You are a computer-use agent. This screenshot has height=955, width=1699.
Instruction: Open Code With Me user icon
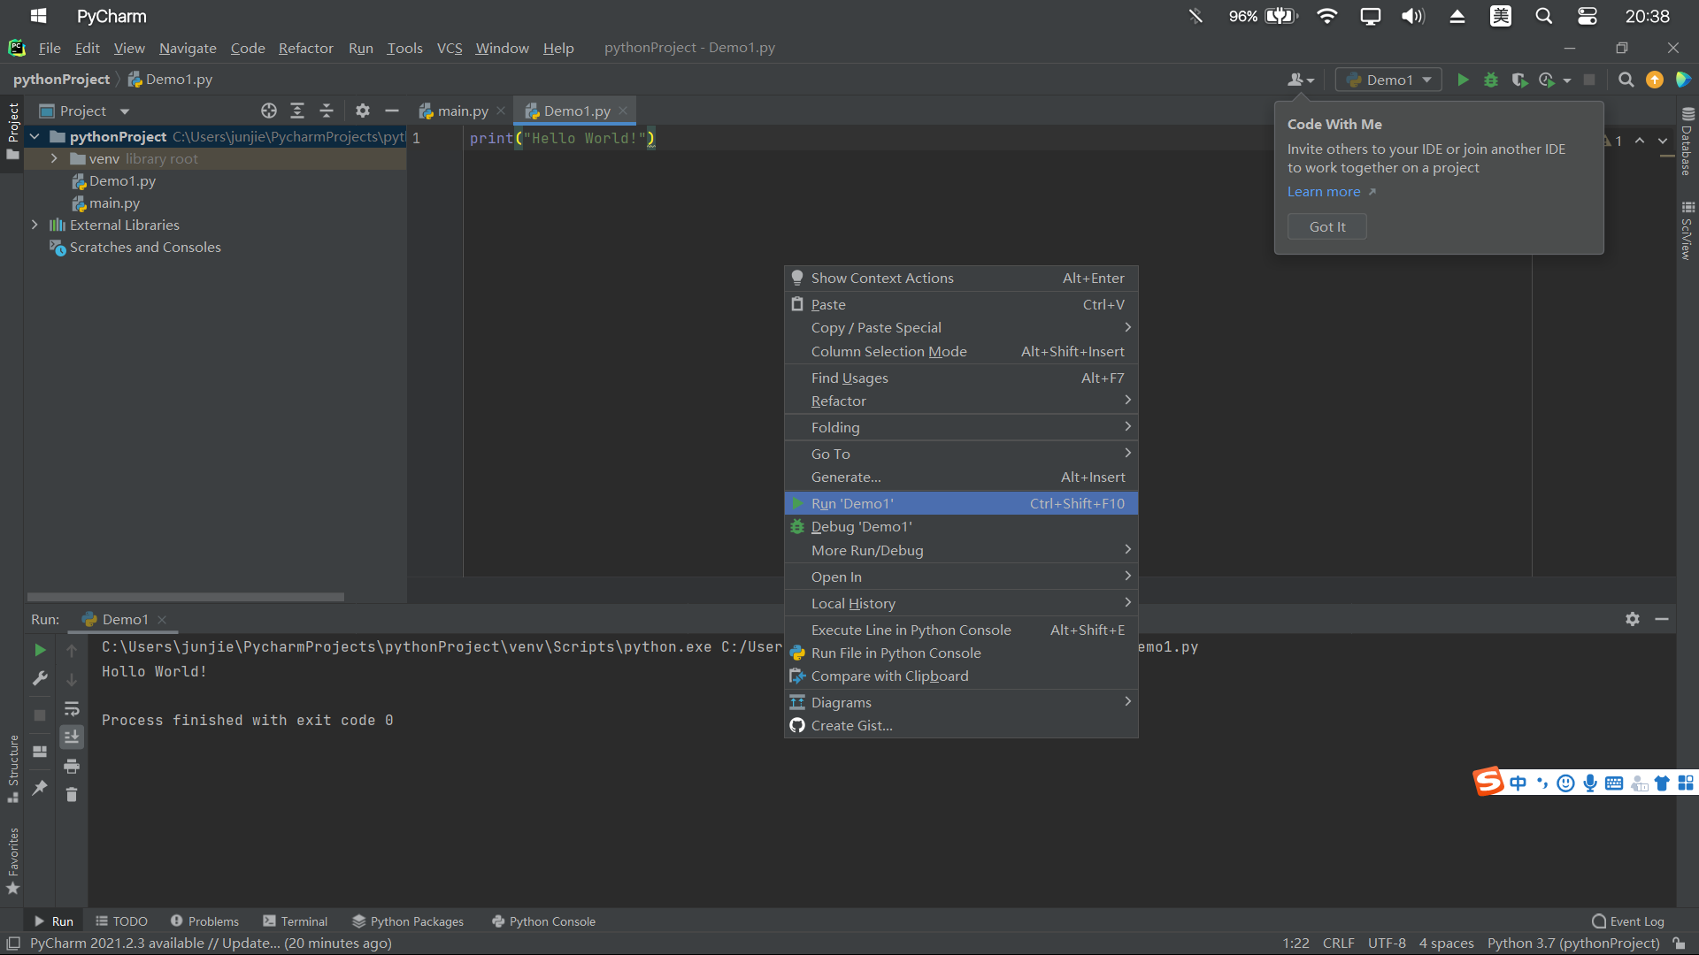tap(1300, 80)
